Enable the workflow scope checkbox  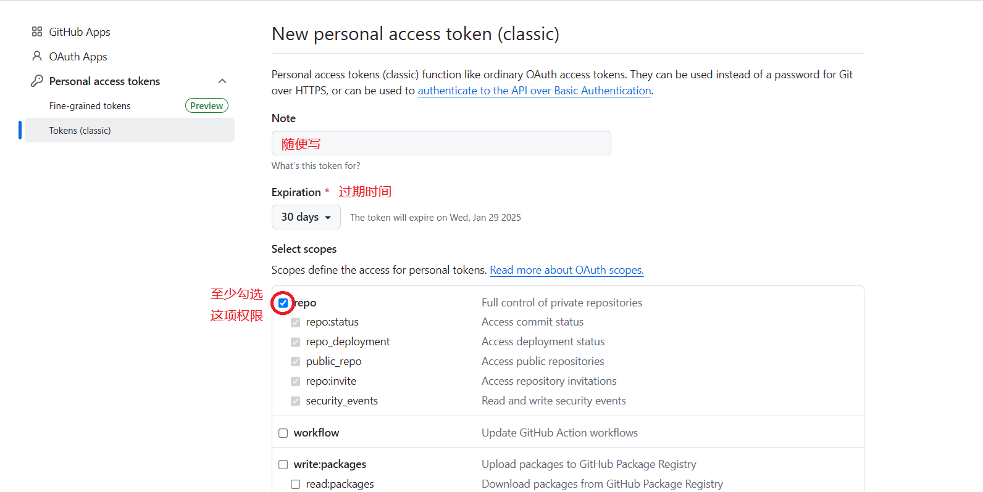point(283,433)
